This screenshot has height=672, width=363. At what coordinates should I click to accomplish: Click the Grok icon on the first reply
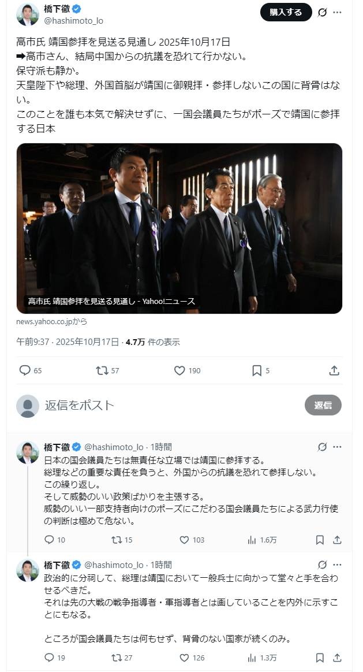tap(323, 447)
